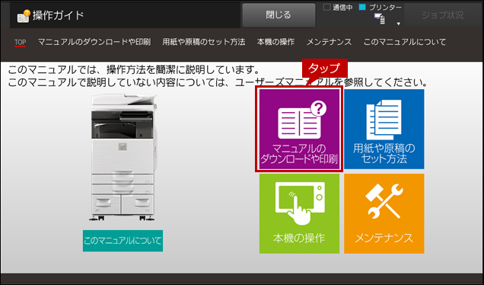Click the プリンター indicator box
The image size is (484, 285).
(362, 7)
